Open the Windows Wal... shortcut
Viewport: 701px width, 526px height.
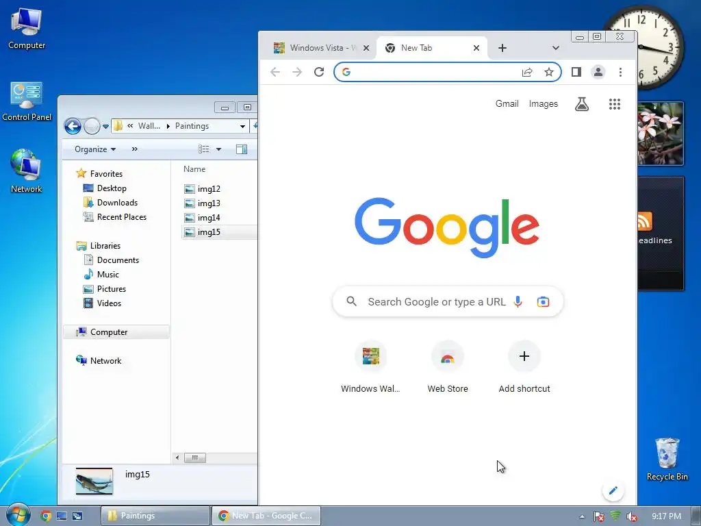click(x=370, y=367)
